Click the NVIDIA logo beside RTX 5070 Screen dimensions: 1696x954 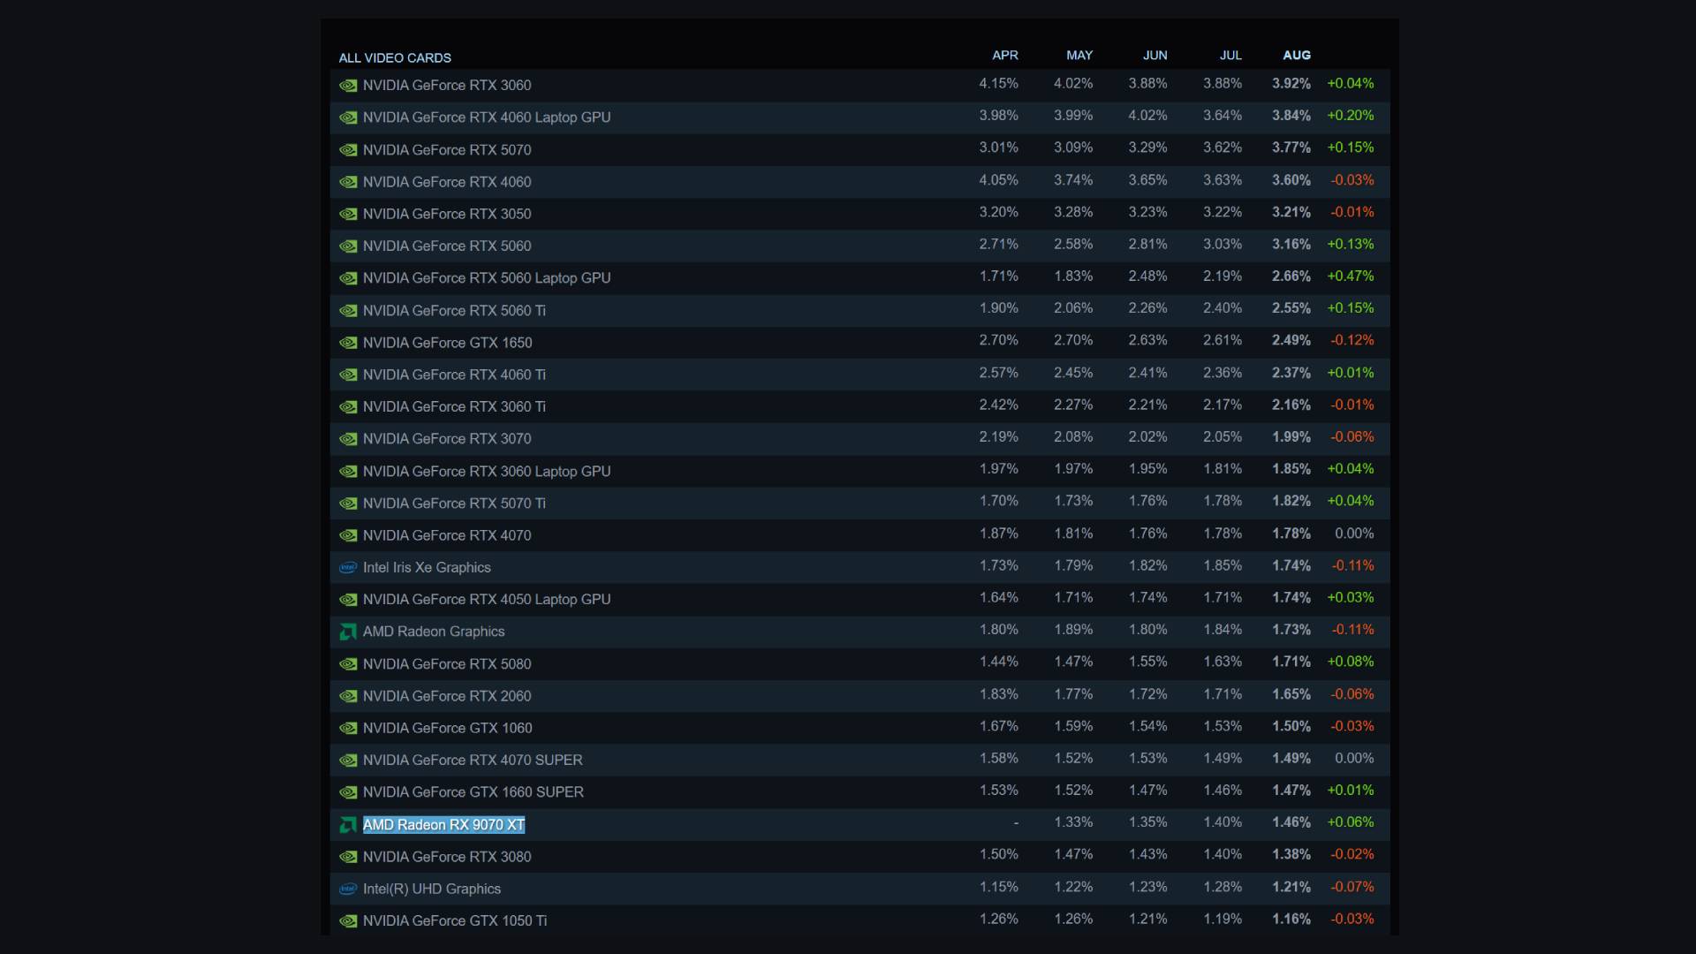348,150
